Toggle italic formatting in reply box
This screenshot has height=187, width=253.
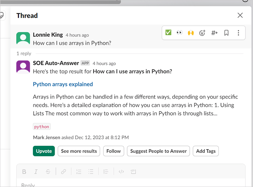[36, 171]
